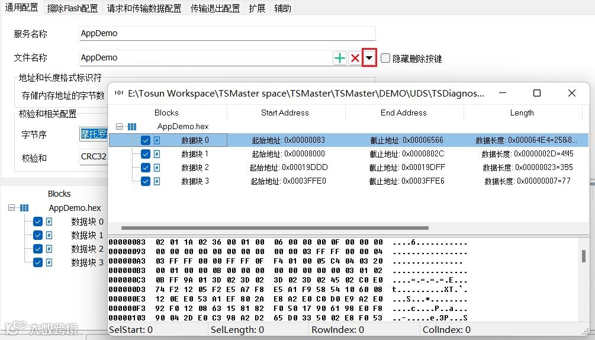Uncheck 数据块 0 in hex viewer window
Image resolution: width=595 pixels, height=340 pixels.
tap(145, 140)
